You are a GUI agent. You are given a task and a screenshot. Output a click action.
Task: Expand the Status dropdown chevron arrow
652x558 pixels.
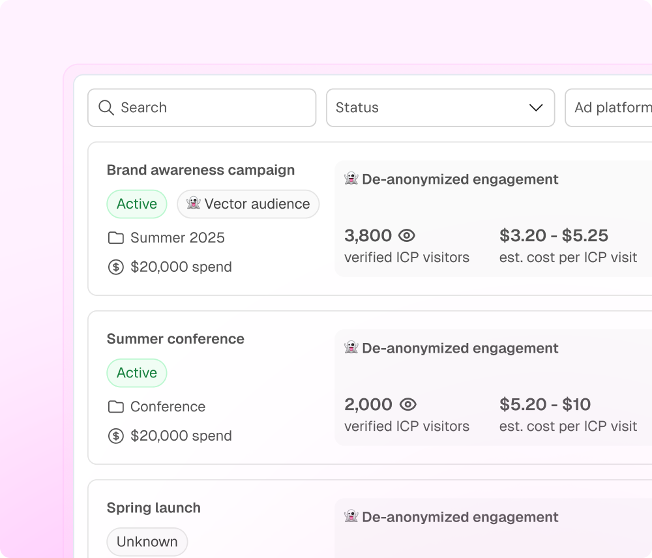[x=536, y=108]
